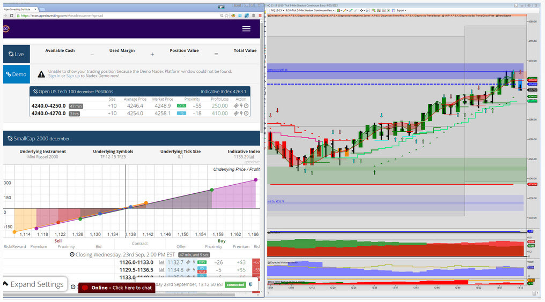Click the SmallCap 2000 december header
545x302 pixels.
[131, 139]
